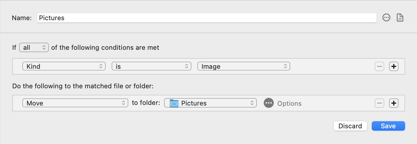Expand destination folder popup via its arrows

[252, 103]
